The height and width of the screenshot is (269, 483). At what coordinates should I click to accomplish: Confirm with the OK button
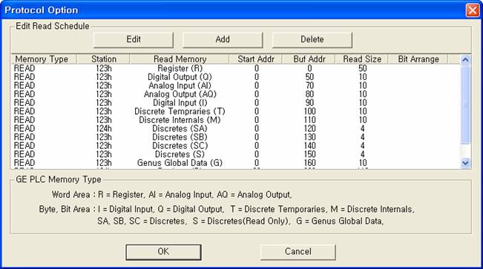pyautogui.click(x=163, y=252)
